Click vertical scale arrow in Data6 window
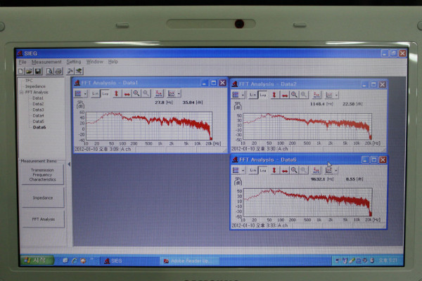This screenshot has height=281, width=422. coord(274,170)
